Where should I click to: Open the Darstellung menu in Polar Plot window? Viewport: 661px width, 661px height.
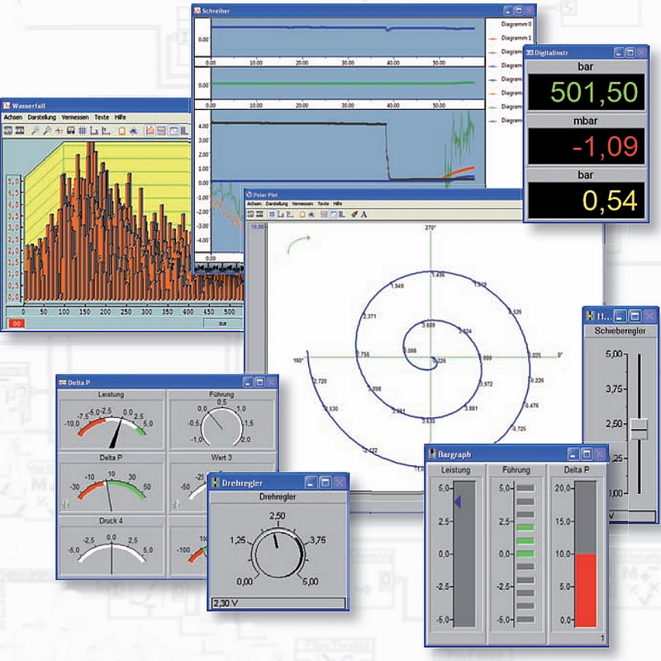277,203
